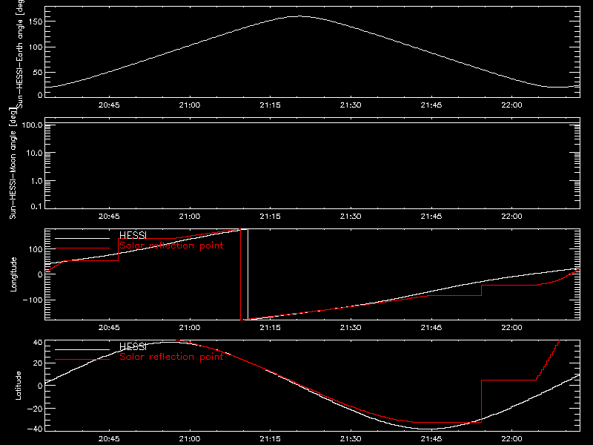
Task: Select the Sun-HESSI-Earth angle axis title
Action: 20,54
